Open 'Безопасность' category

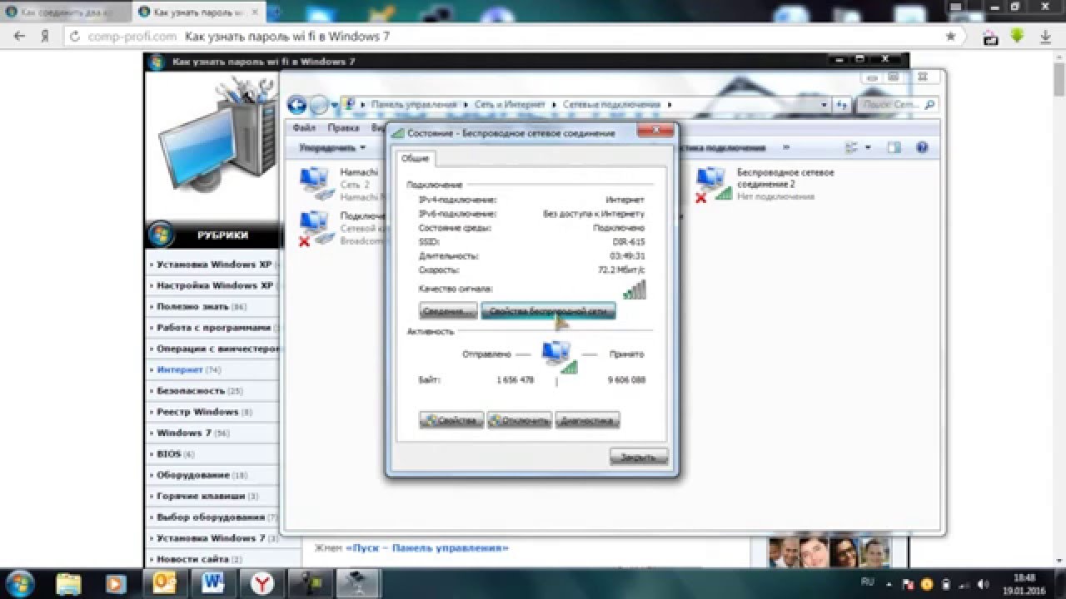point(191,390)
